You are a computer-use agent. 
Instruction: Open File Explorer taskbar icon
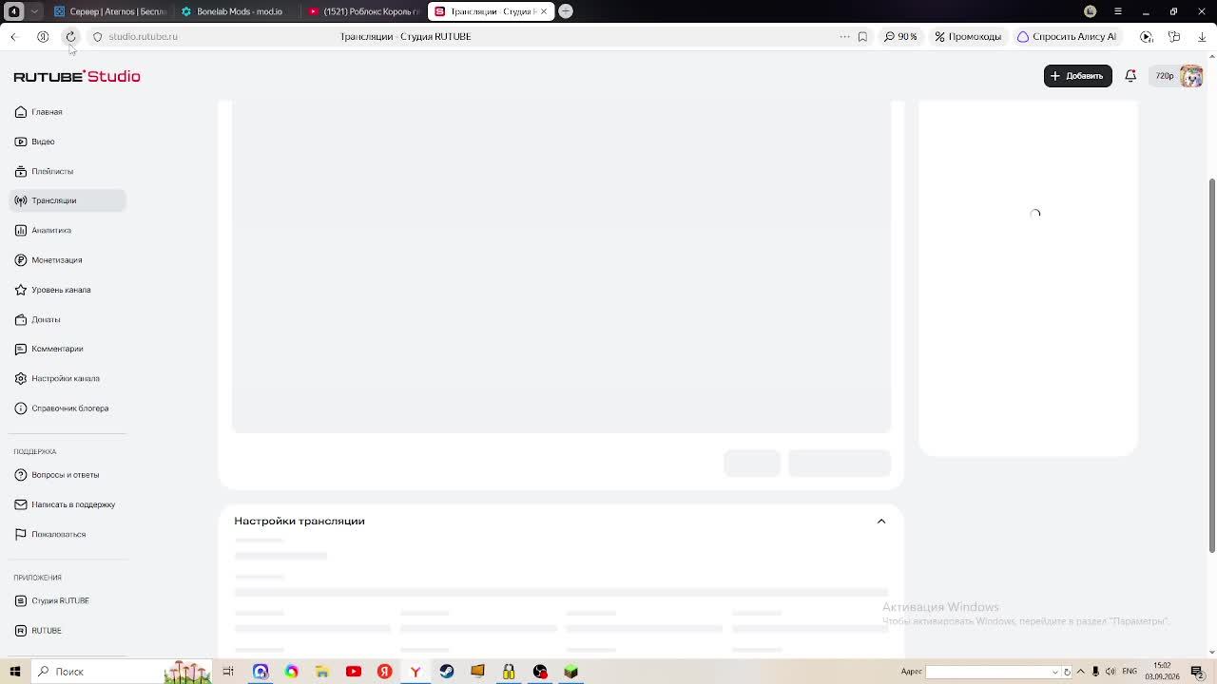coord(322,672)
